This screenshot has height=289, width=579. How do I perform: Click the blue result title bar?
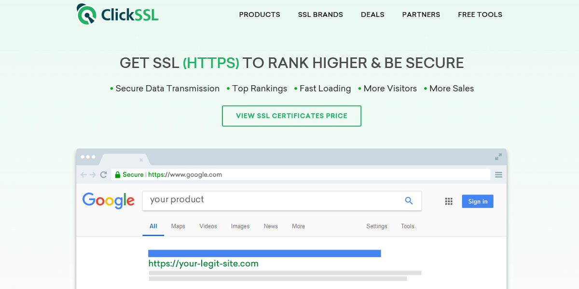pyautogui.click(x=264, y=253)
